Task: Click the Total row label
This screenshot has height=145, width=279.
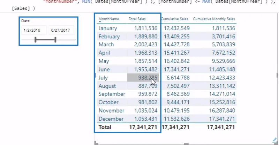Action: pos(105,127)
